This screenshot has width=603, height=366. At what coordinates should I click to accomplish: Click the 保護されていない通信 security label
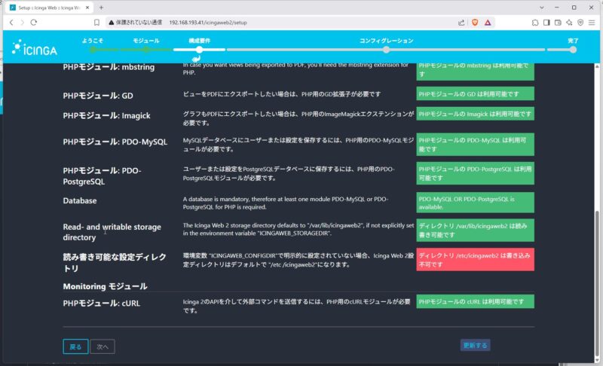coord(139,23)
